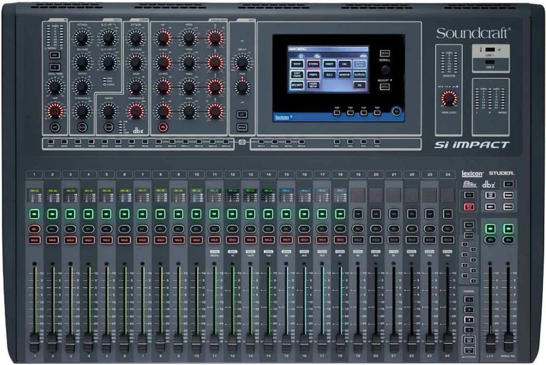Toggle the MONO master ON button
The image size is (546, 365).
tap(508, 229)
